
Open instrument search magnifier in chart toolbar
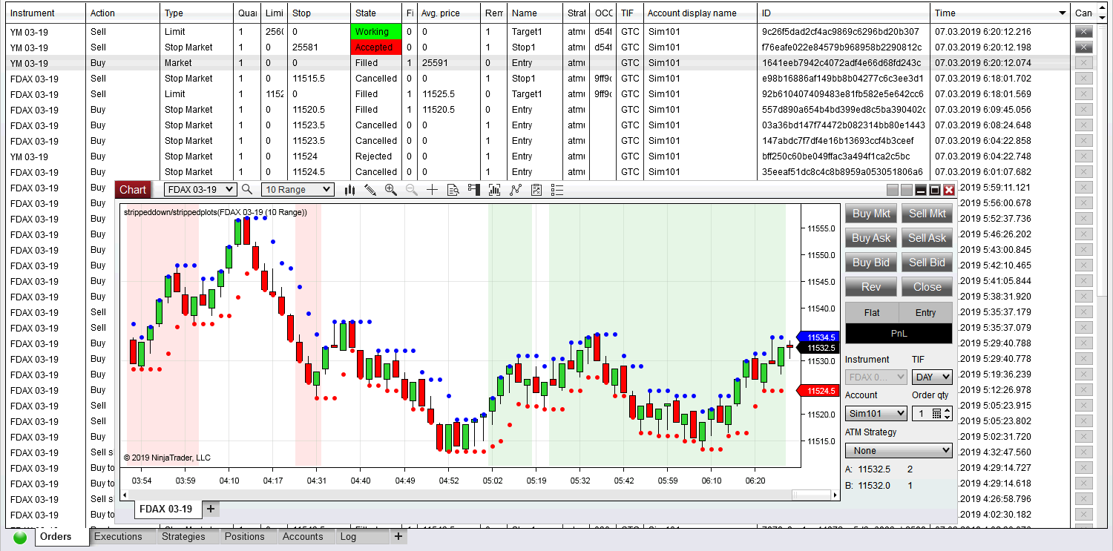tap(247, 190)
